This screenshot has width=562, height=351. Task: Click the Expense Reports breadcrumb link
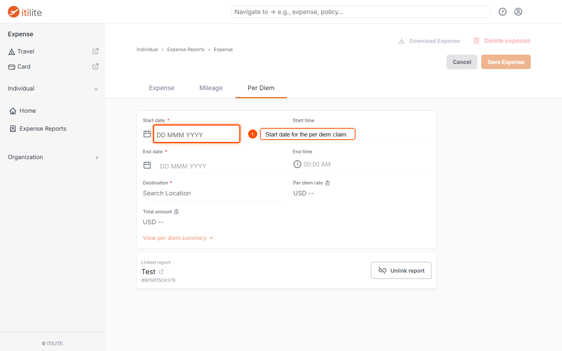point(186,50)
